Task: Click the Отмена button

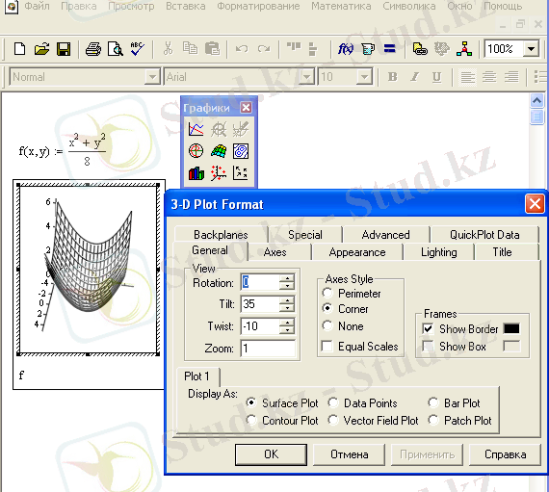Action: (x=349, y=454)
